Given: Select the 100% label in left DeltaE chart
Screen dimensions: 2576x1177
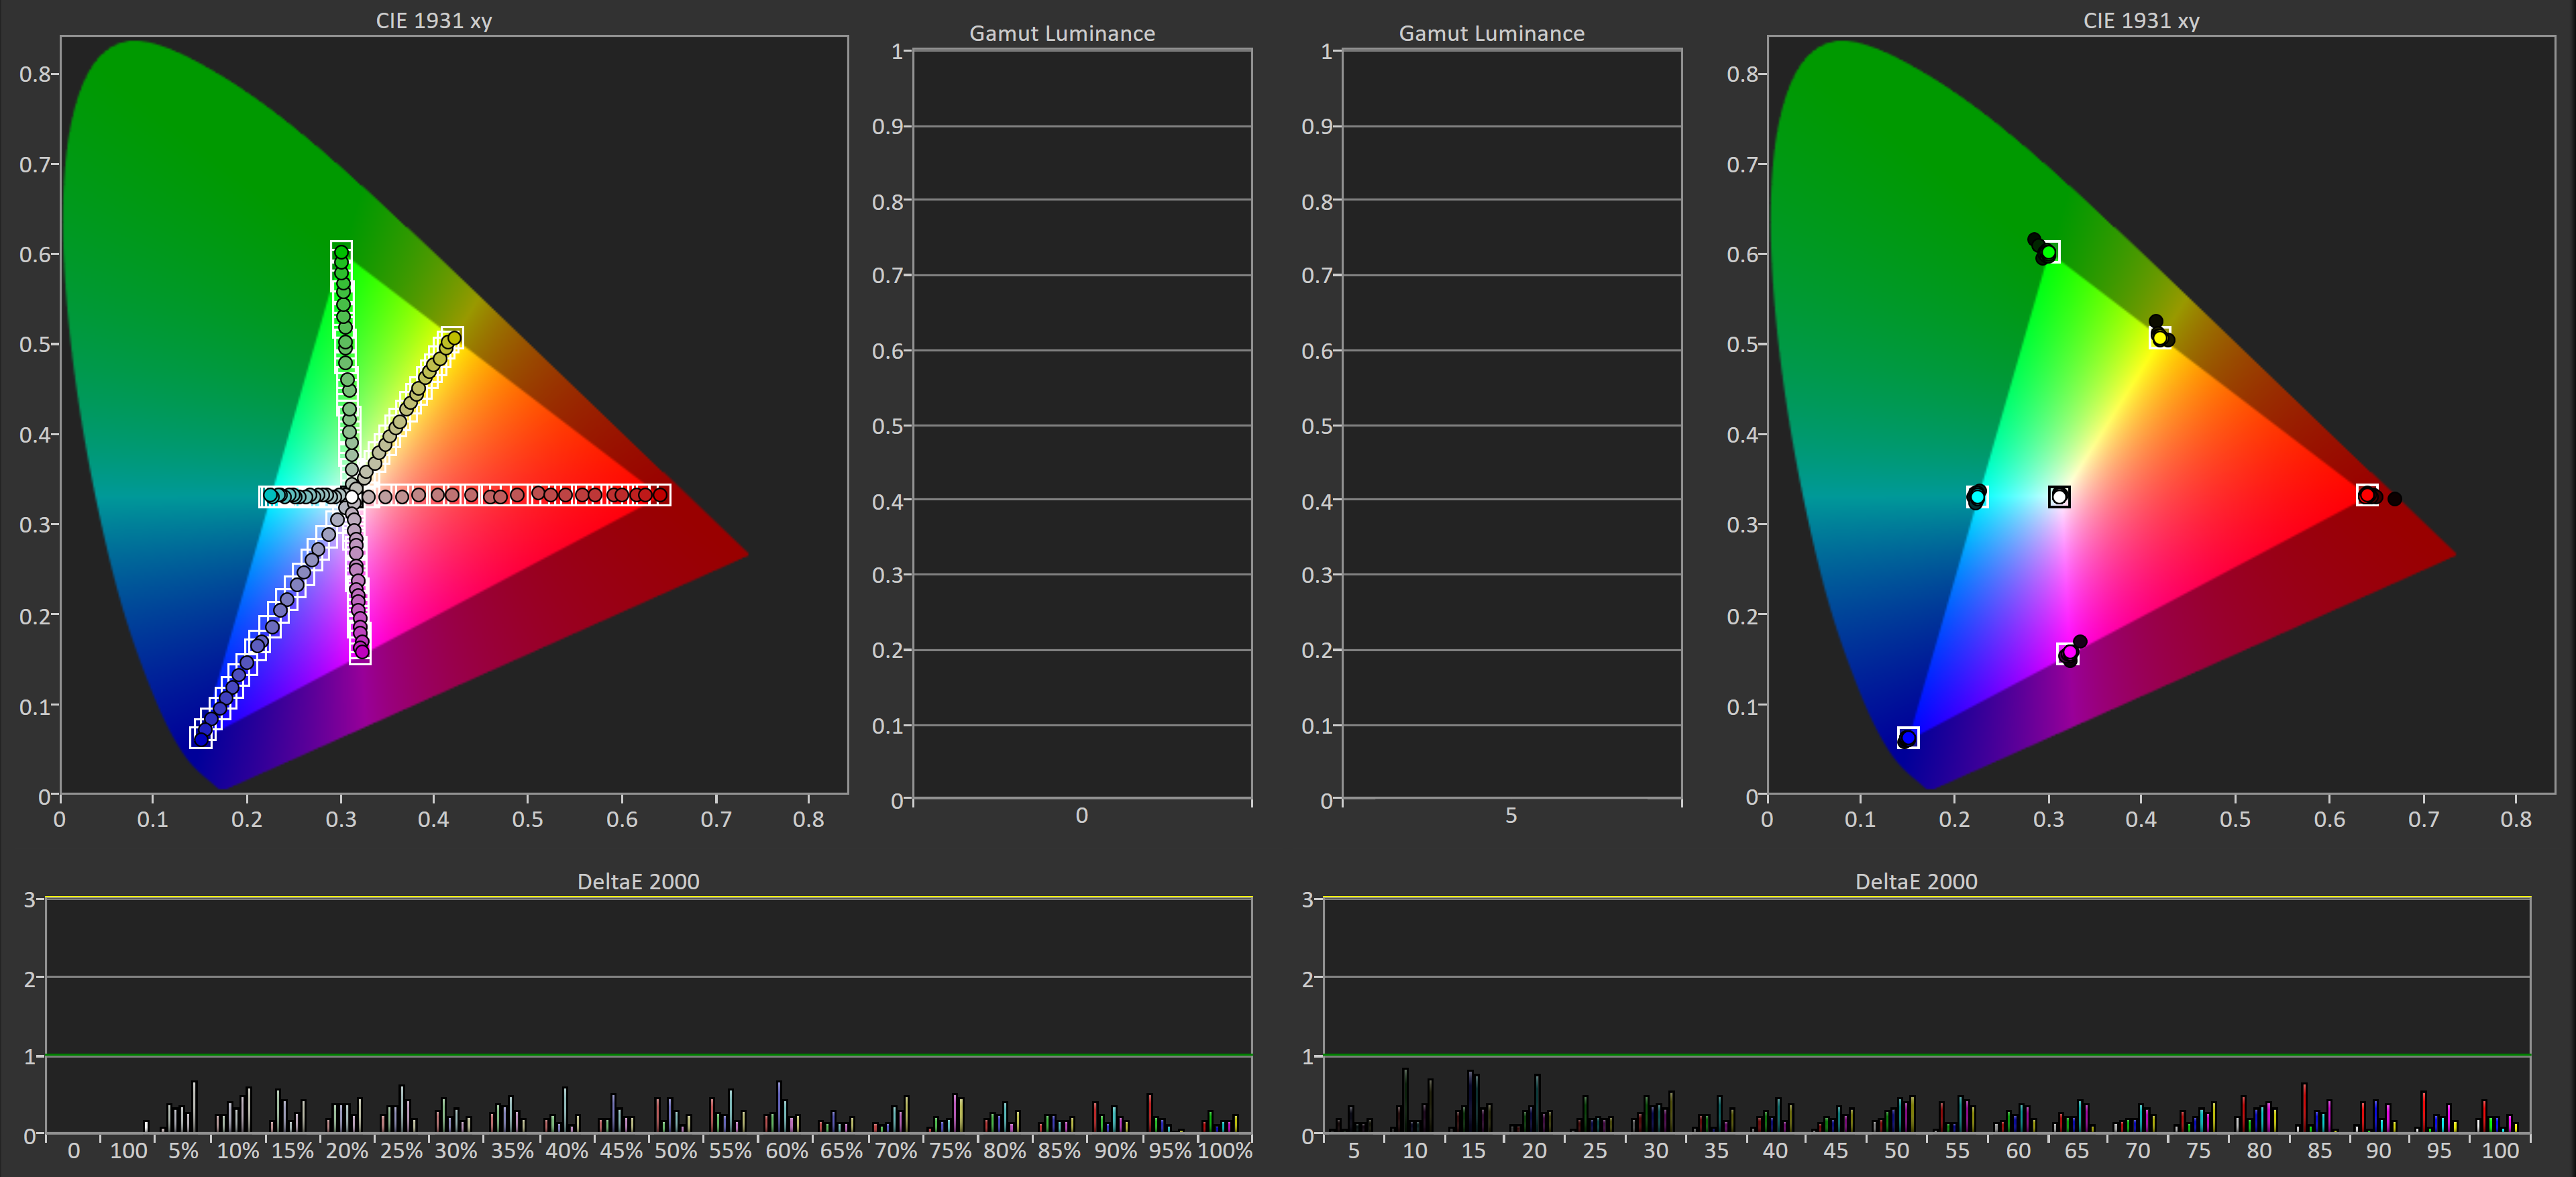Looking at the screenshot, I should pyautogui.click(x=1224, y=1150).
